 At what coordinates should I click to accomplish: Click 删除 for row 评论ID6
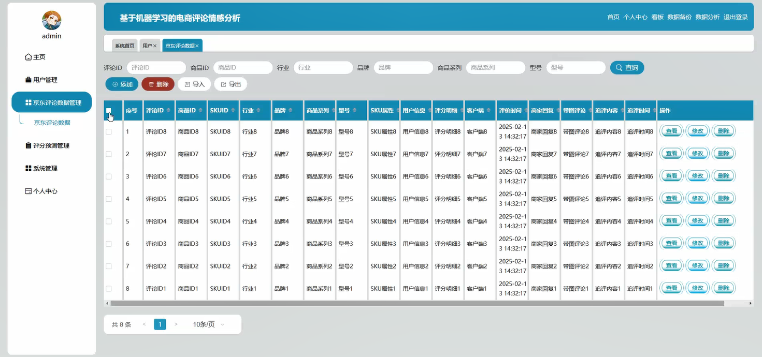tap(724, 176)
